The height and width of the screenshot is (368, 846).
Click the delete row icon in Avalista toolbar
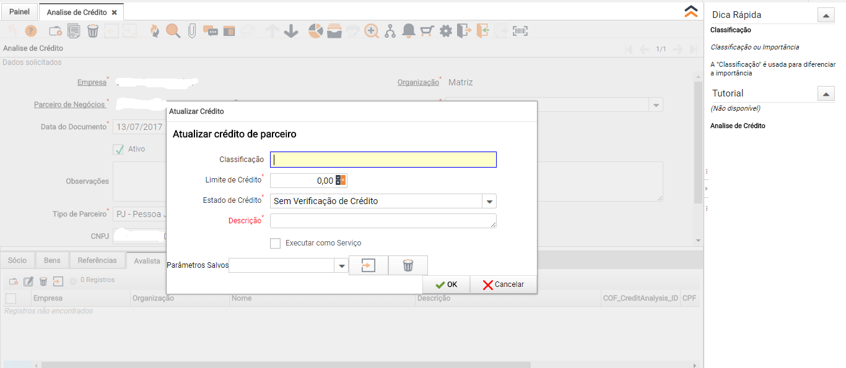[43, 281]
